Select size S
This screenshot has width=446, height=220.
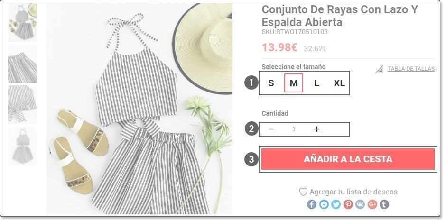271,83
